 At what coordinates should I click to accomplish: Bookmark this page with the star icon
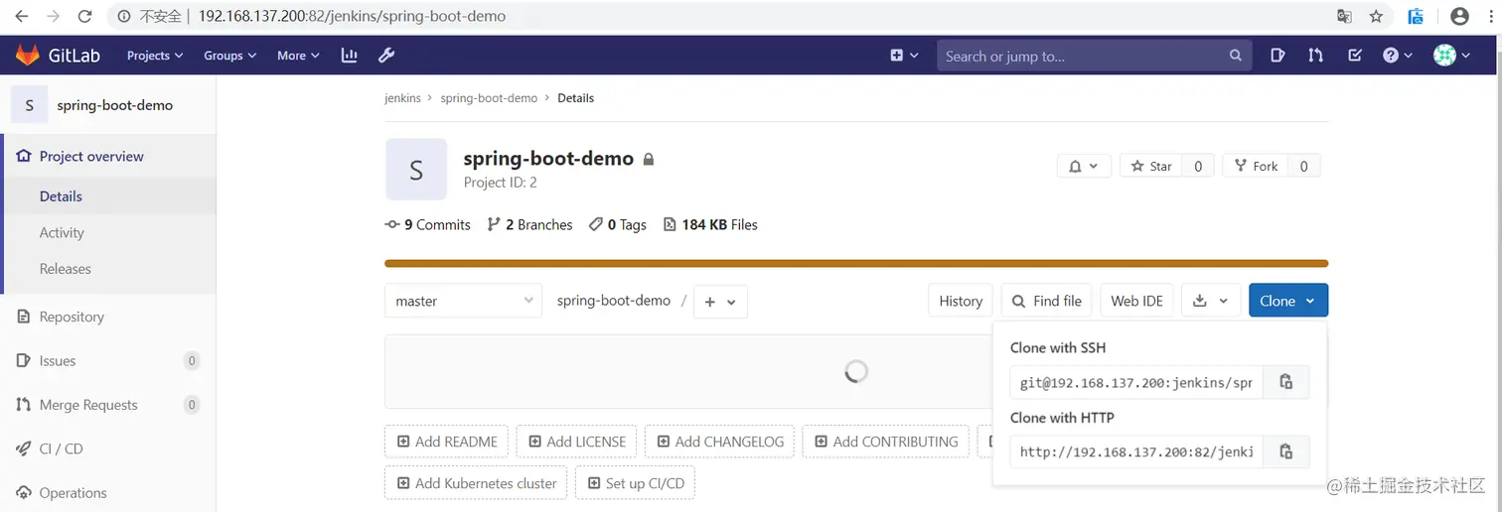click(1376, 16)
